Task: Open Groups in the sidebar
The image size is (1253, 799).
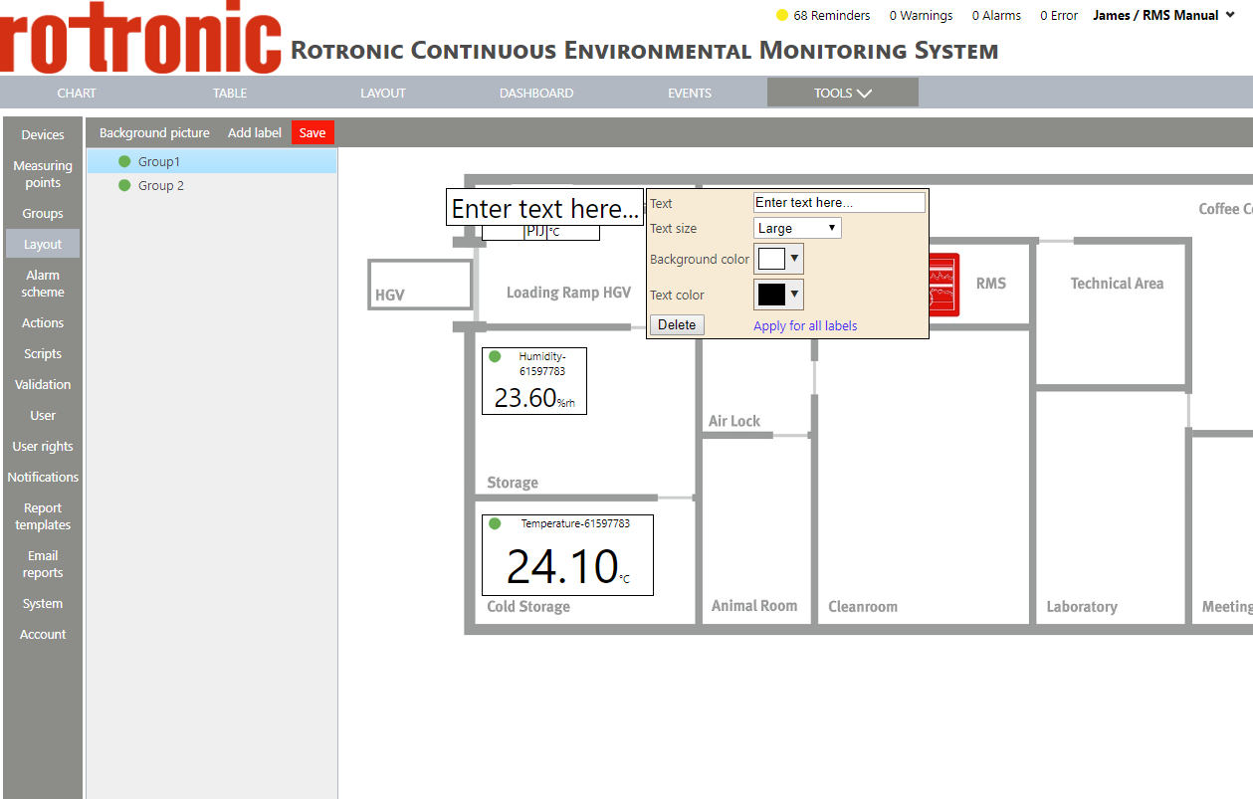Action: [43, 213]
